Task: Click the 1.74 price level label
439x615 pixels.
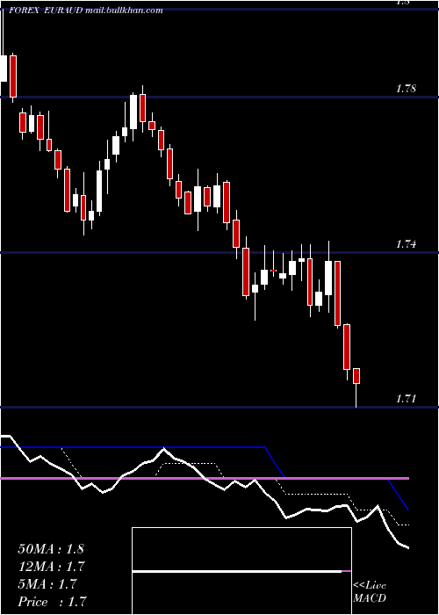Action: pyautogui.click(x=406, y=244)
